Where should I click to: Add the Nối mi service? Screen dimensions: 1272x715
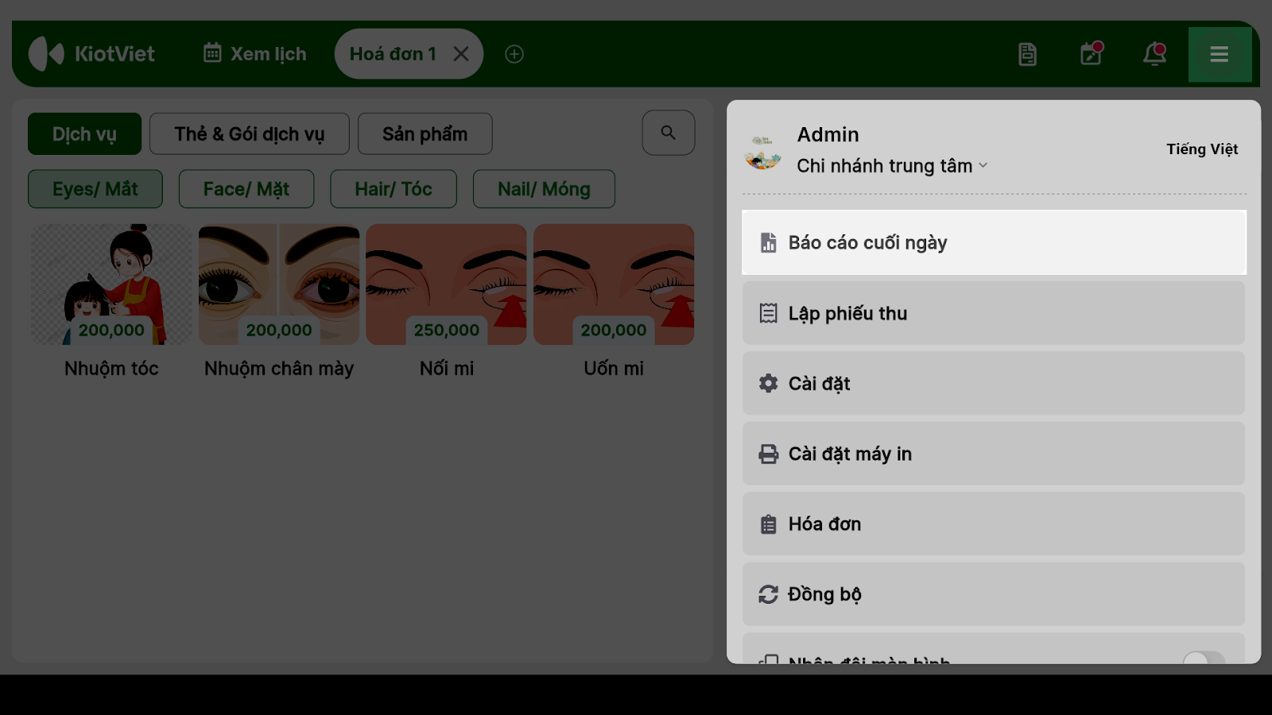[446, 303]
